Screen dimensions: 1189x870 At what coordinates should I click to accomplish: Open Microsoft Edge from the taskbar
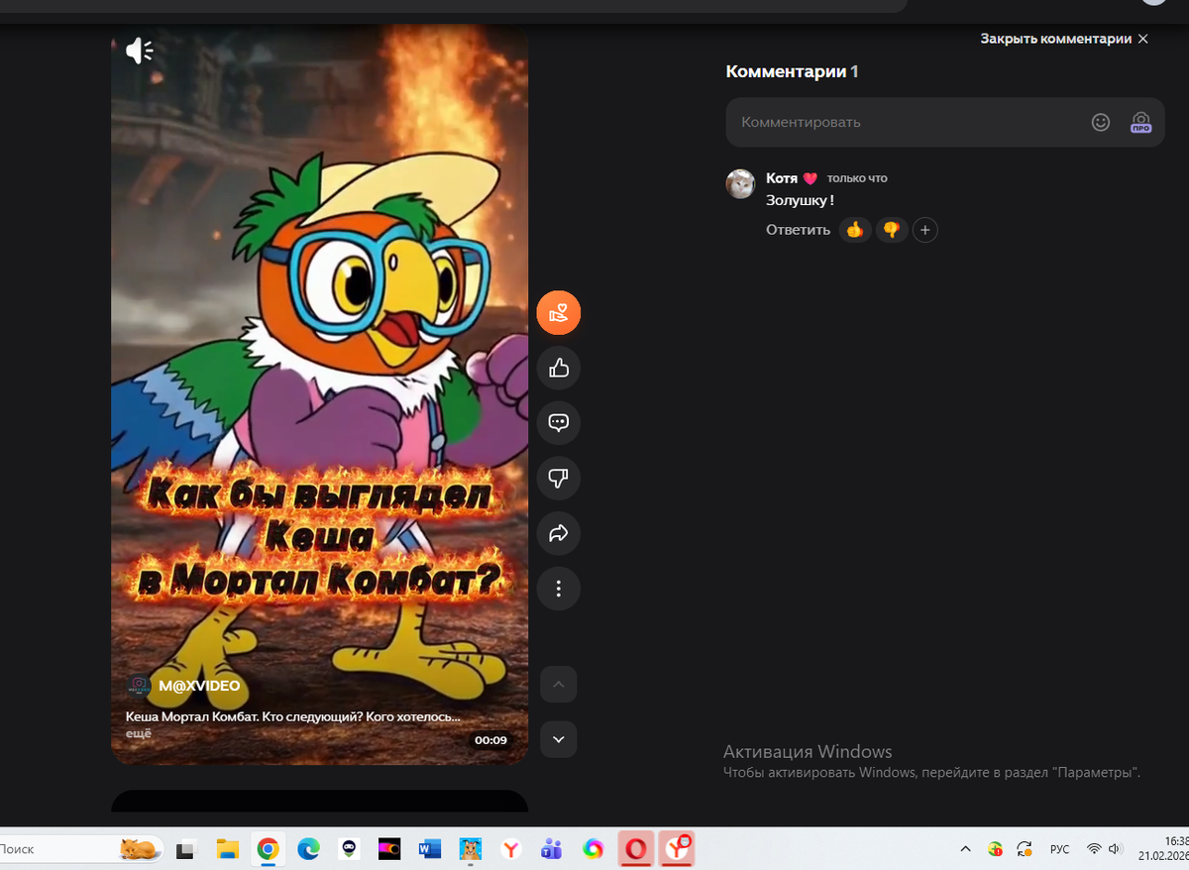[308, 849]
